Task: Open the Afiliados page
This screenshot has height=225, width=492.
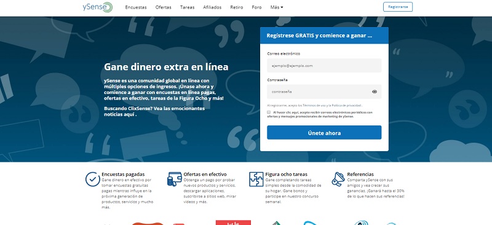Action: coord(212,7)
